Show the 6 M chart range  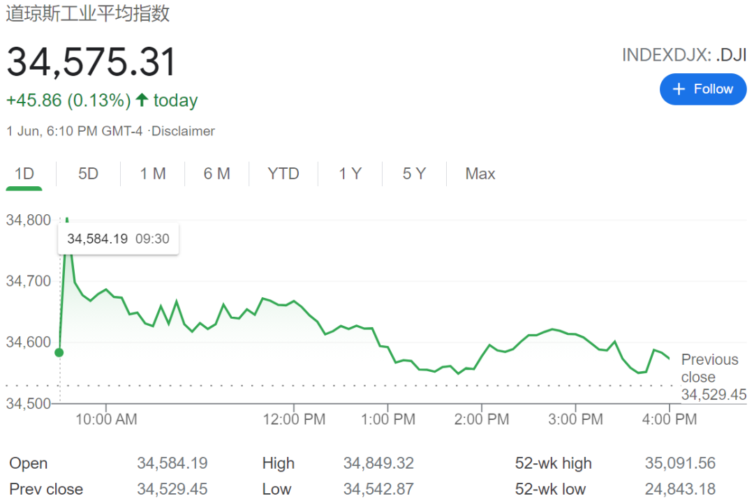click(x=216, y=174)
